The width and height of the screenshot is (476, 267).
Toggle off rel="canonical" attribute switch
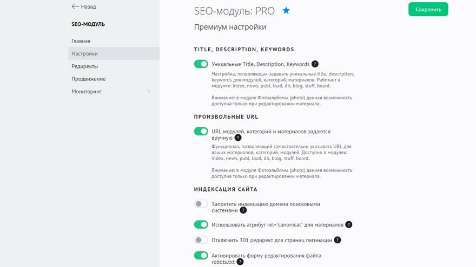coord(201,224)
